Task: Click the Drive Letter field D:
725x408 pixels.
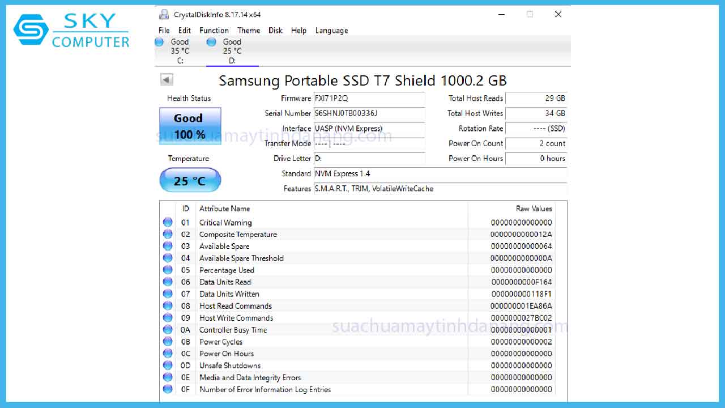Action: pos(369,159)
